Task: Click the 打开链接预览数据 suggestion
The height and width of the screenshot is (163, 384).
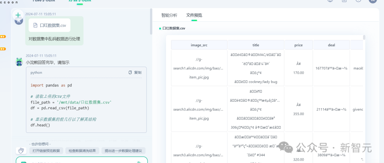Action: pos(46,151)
